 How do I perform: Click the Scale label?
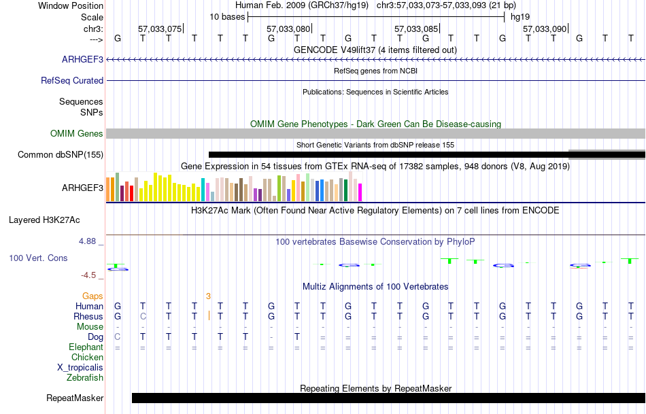click(92, 17)
